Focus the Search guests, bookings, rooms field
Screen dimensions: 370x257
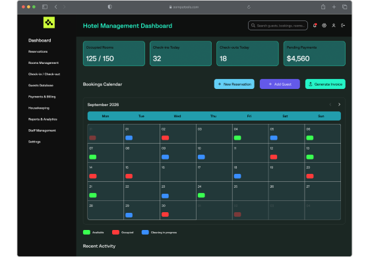[x=278, y=26]
